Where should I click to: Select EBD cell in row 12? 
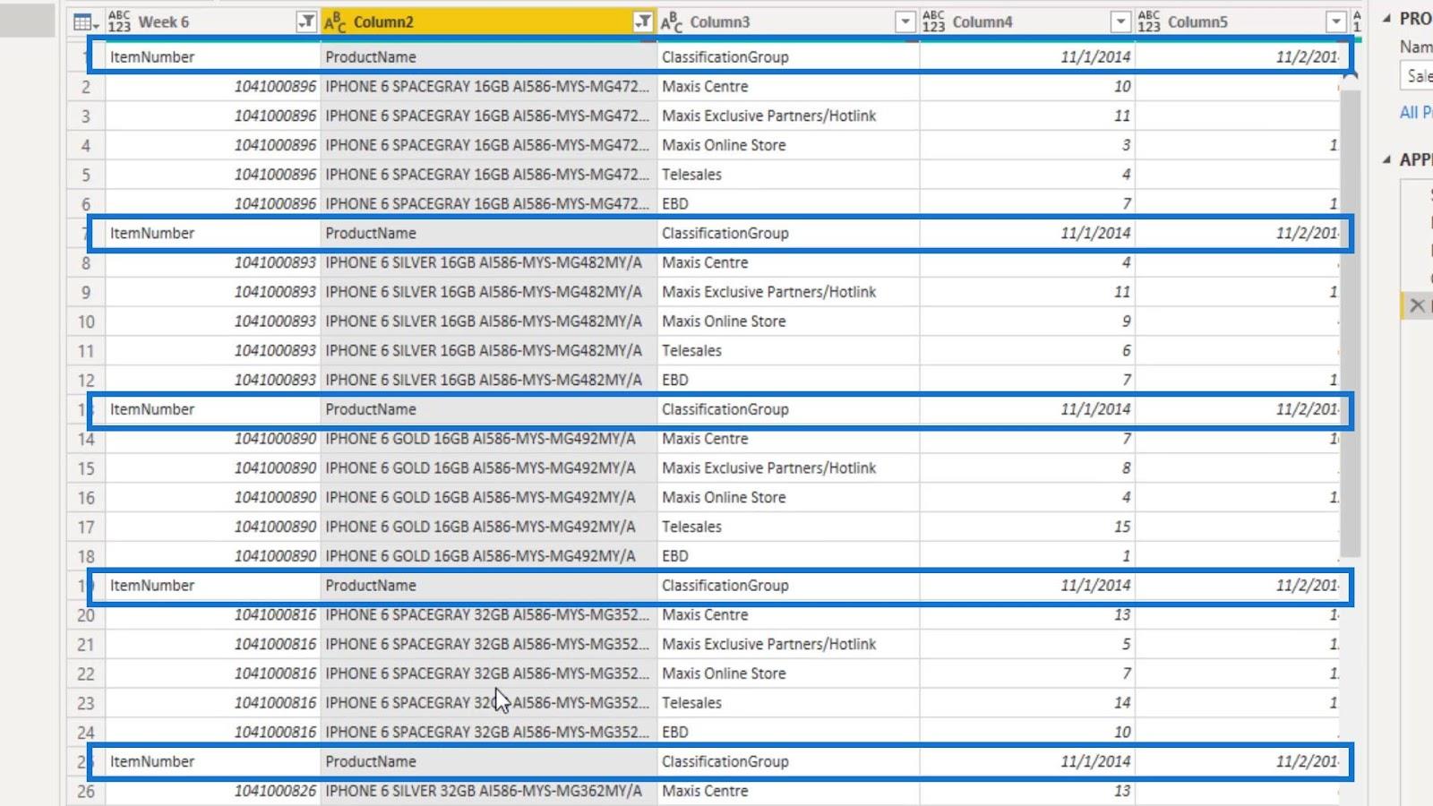pos(788,381)
